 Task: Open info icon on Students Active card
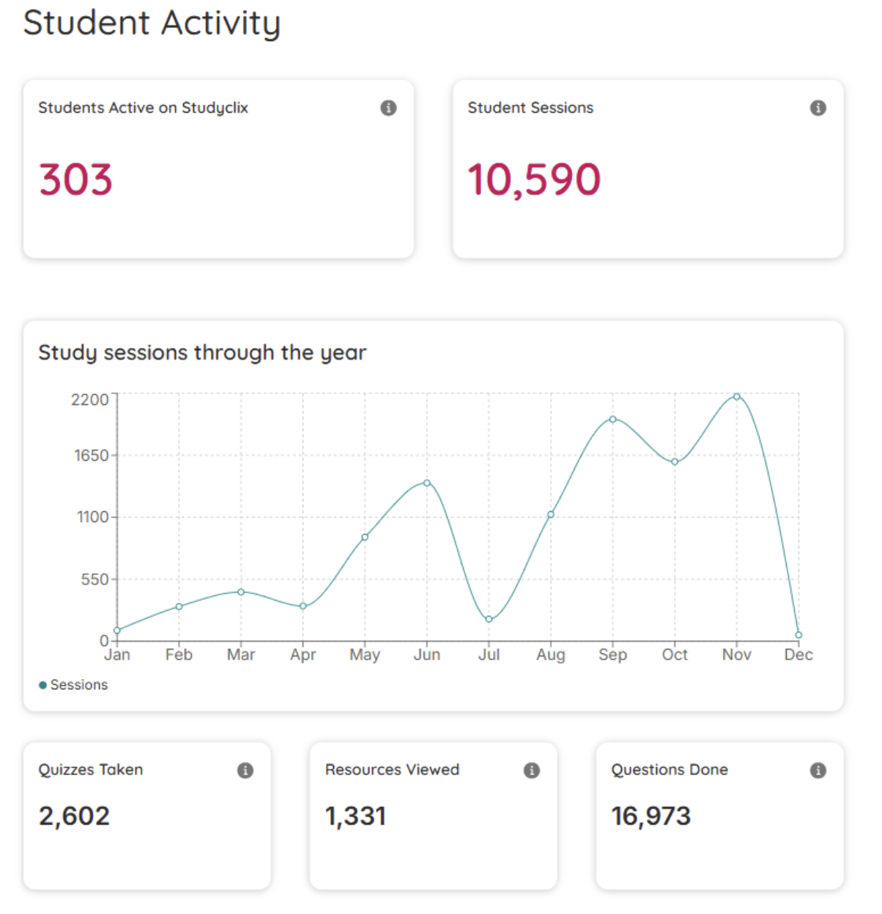pos(388,108)
